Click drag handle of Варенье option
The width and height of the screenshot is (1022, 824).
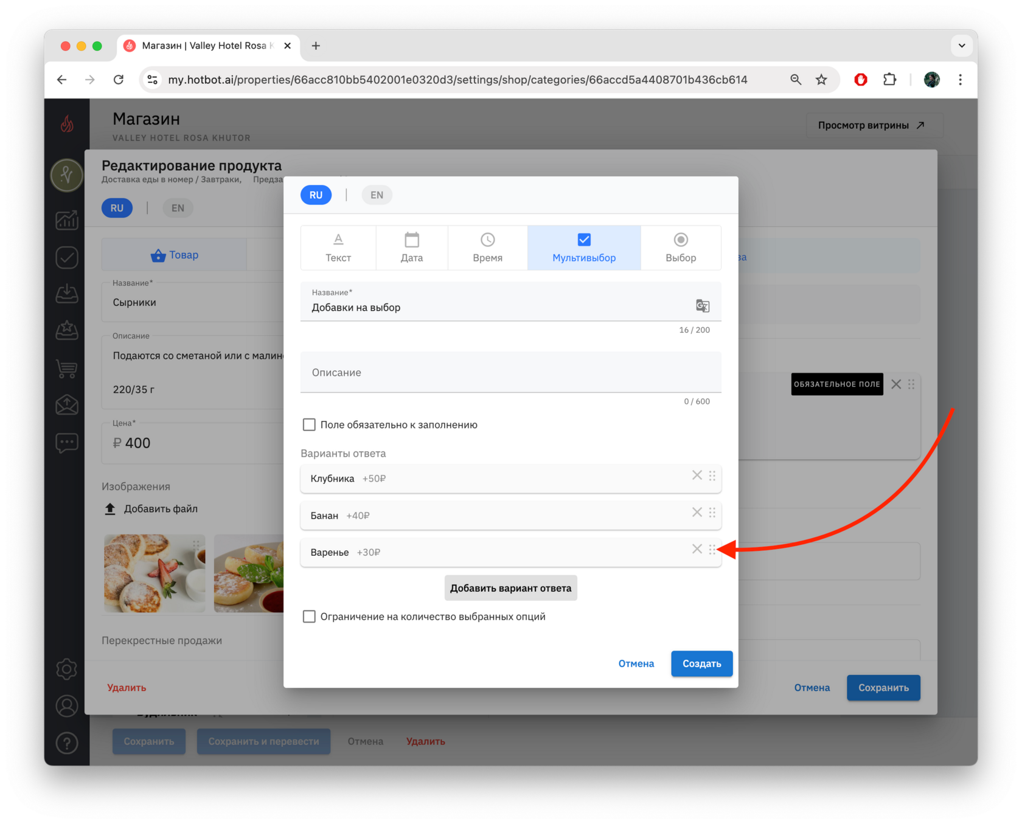(x=712, y=549)
